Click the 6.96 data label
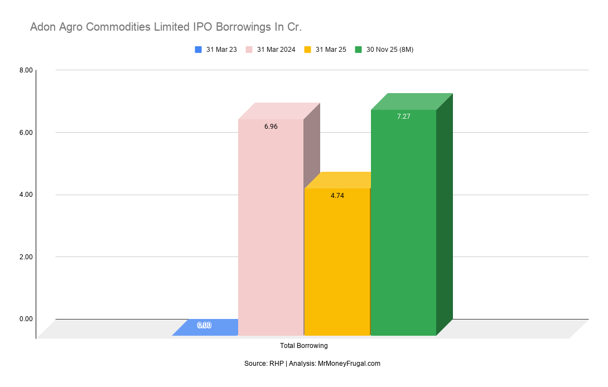Image resolution: width=608 pixels, height=387 pixels. 271,127
